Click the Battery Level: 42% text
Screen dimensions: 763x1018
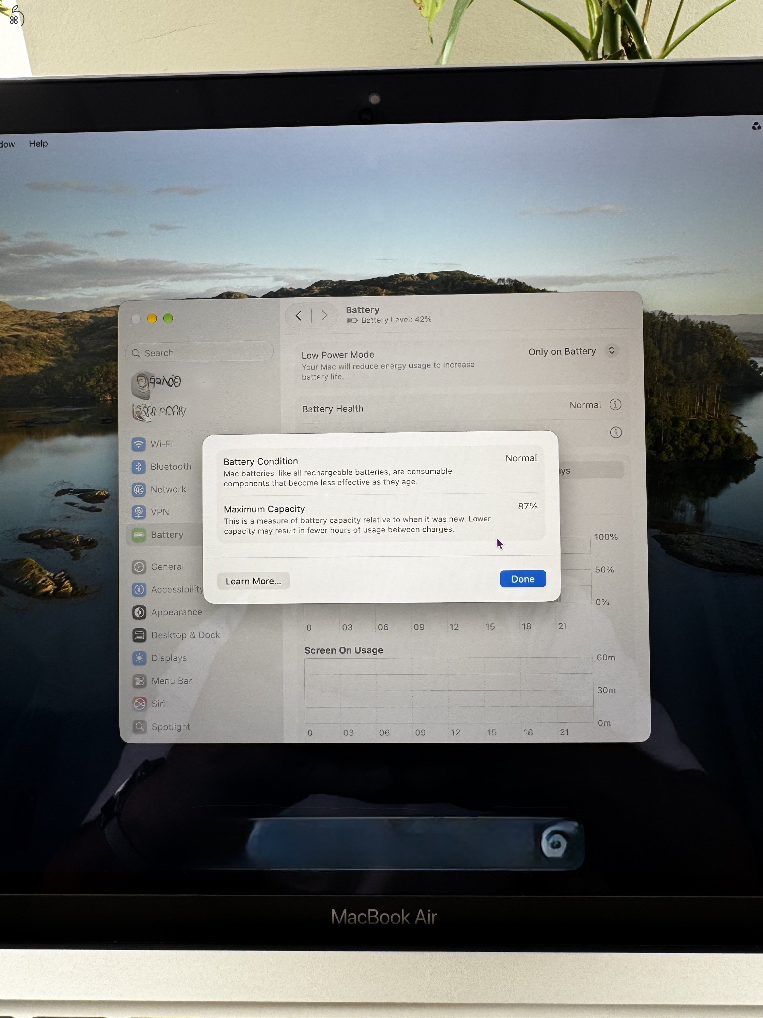click(396, 319)
